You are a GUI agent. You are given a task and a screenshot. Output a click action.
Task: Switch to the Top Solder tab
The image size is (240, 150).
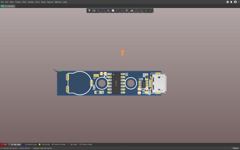(x=72, y=144)
